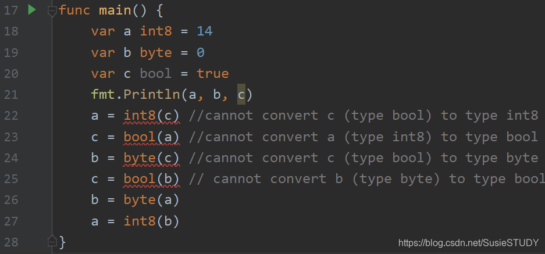545x254 pixels.
Task: Click the true value on line 20
Action: tap(213, 74)
